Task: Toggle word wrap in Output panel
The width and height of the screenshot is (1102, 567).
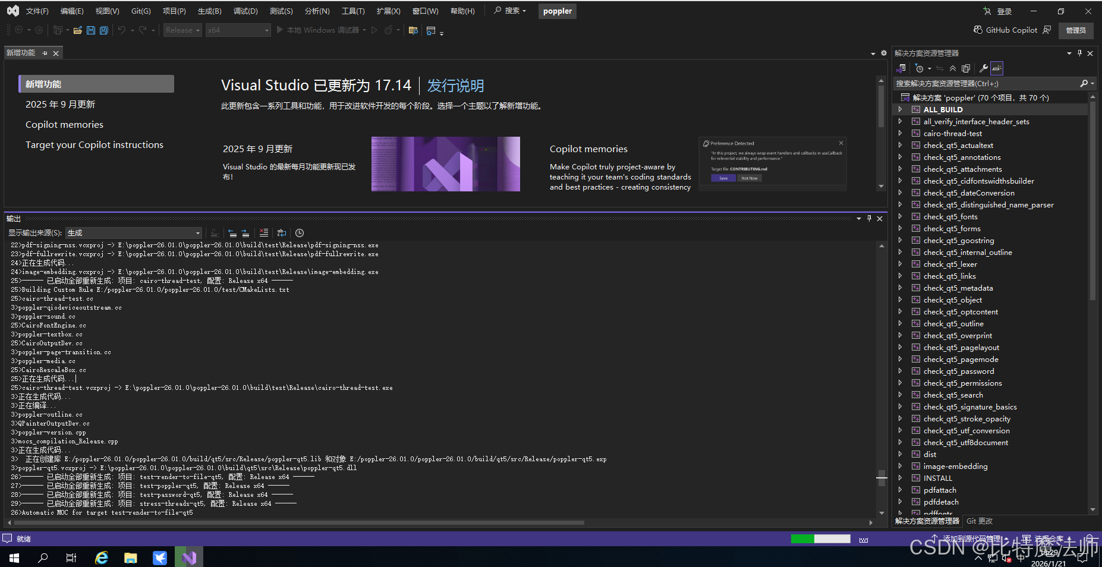Action: point(282,233)
